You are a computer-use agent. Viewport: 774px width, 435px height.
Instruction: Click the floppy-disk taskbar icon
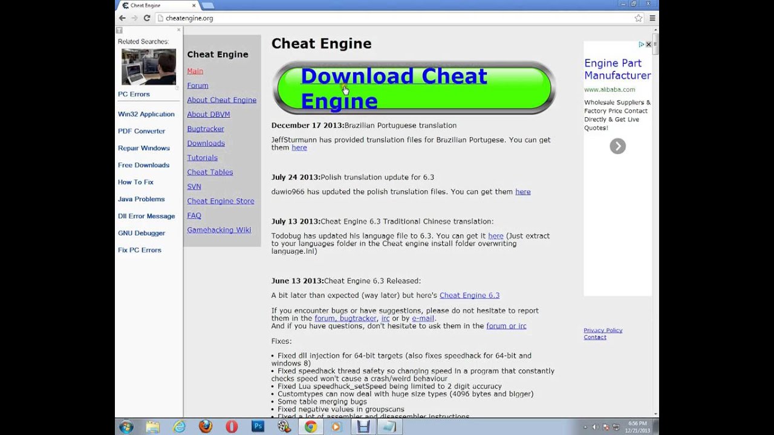[x=363, y=427]
